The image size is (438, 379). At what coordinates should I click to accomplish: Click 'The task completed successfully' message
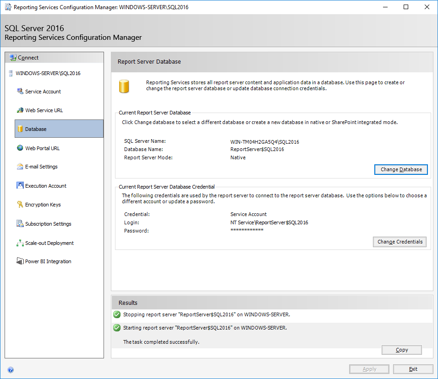pyautogui.click(x=161, y=342)
